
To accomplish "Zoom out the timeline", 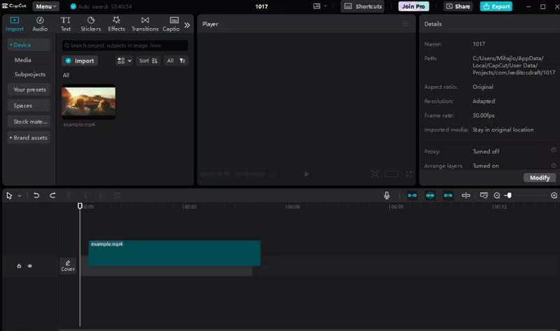I will [x=497, y=195].
